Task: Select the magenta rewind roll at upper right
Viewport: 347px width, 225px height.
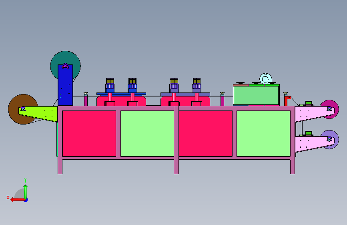Action: coord(333,104)
